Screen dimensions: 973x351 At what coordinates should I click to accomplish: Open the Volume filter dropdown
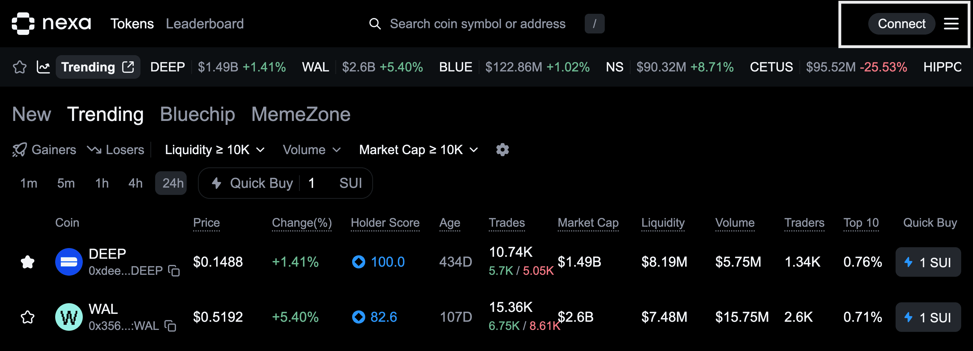point(312,150)
